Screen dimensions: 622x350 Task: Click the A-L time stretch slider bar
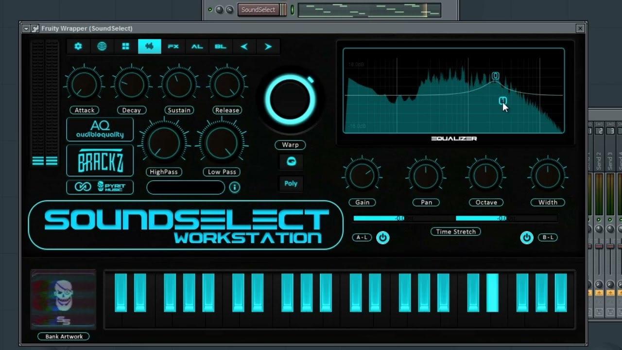click(404, 218)
